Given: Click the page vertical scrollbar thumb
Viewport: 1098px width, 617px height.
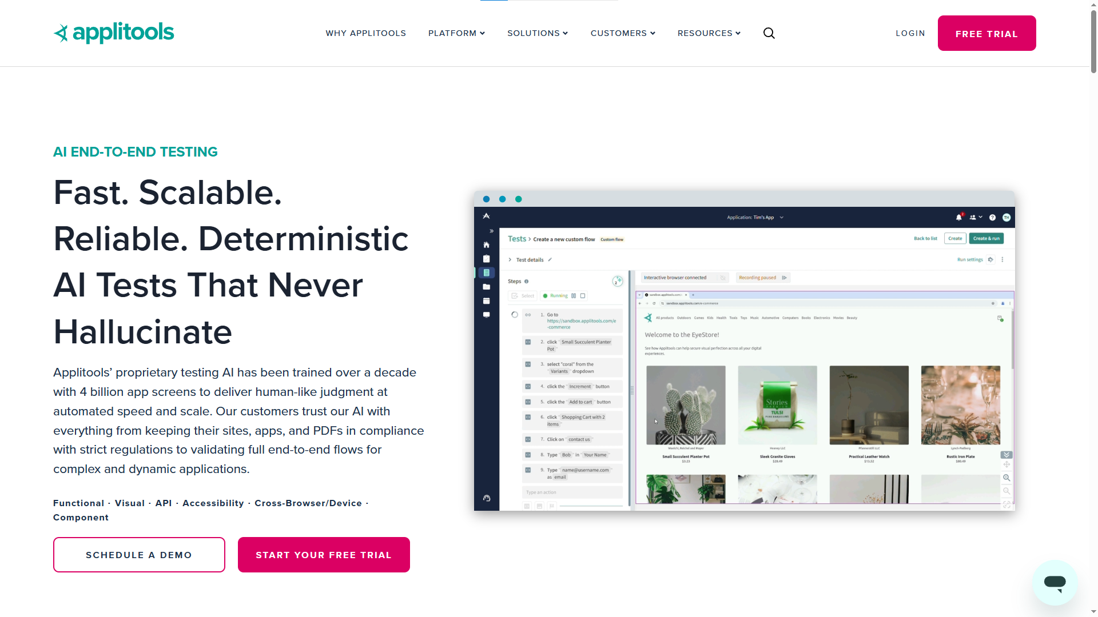Looking at the screenshot, I should (x=1093, y=41).
